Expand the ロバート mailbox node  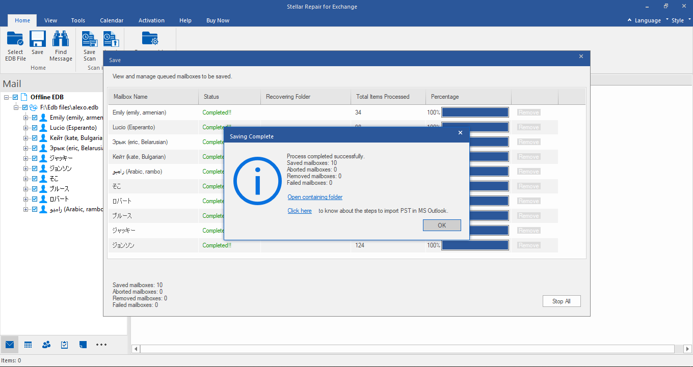pos(26,199)
